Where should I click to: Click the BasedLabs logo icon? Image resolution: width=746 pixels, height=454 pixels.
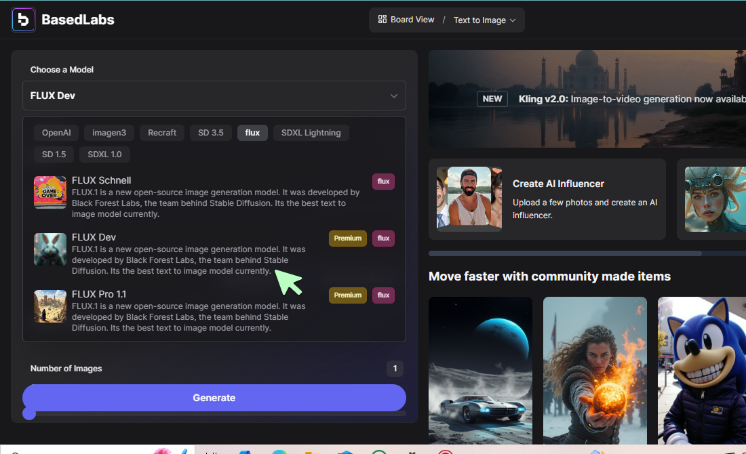[x=23, y=20]
